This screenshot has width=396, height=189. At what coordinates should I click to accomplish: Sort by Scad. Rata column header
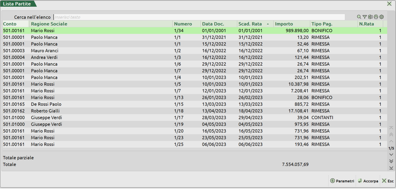(250, 24)
